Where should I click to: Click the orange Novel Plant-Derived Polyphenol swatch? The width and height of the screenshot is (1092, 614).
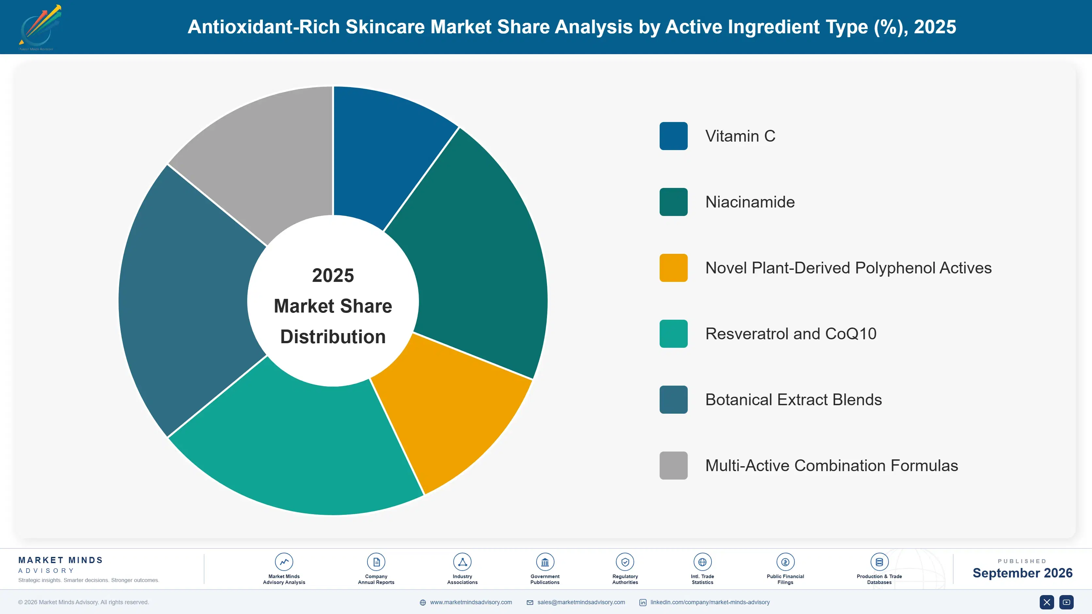click(x=673, y=268)
